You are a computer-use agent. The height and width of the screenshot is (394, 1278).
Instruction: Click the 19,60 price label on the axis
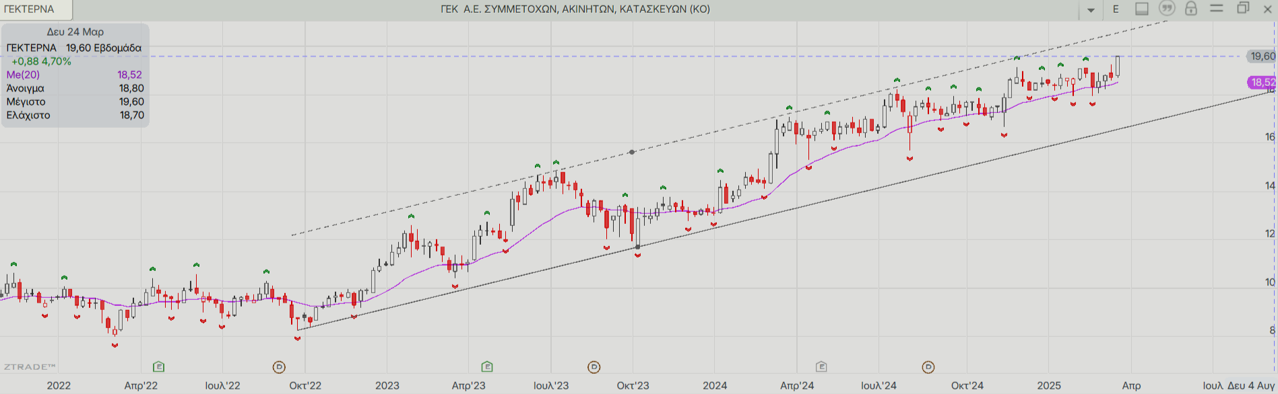1262,56
